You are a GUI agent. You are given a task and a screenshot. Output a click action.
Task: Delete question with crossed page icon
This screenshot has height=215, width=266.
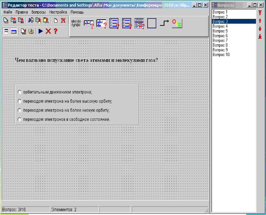[x=63, y=21]
